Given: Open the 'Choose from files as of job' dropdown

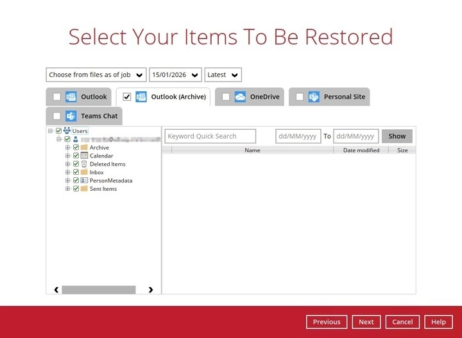Looking at the screenshot, I should click(96, 75).
